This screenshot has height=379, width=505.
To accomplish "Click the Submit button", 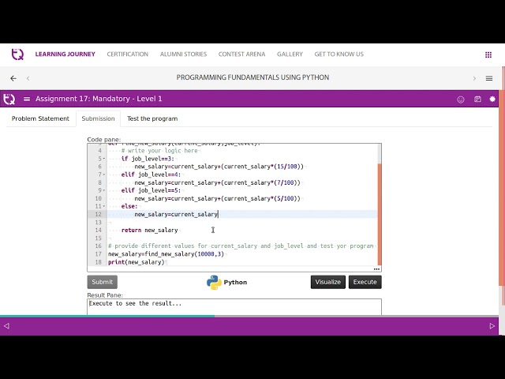I will click(x=102, y=282).
